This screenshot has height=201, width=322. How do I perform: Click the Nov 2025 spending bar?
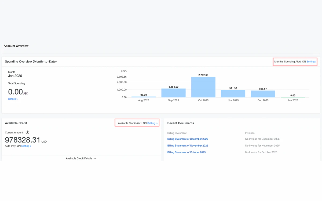(233, 94)
